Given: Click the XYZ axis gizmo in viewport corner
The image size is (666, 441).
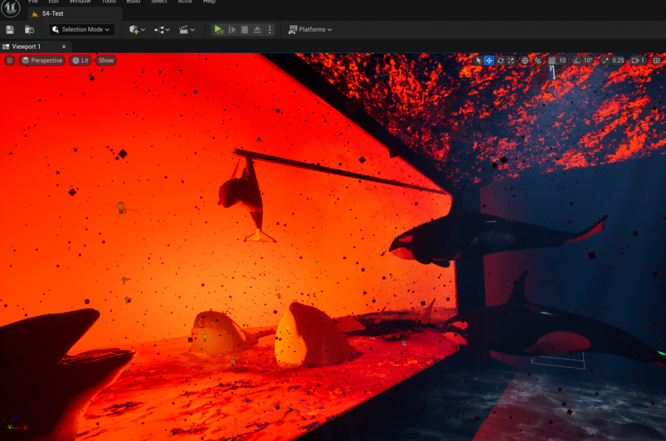Looking at the screenshot, I should click(16, 423).
